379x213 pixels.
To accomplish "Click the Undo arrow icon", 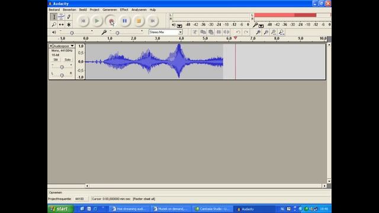I will click(x=238, y=32).
